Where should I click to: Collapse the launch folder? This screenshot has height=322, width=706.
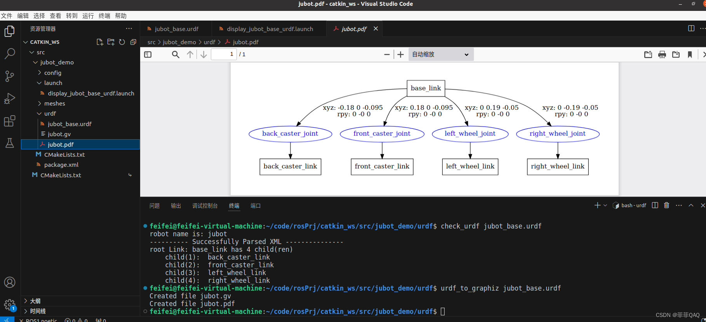[39, 83]
